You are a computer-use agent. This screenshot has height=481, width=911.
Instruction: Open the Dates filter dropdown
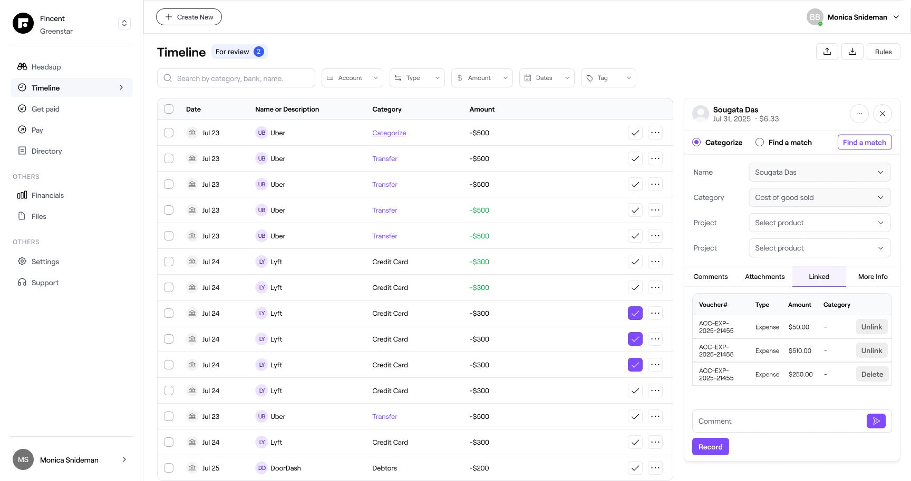547,78
